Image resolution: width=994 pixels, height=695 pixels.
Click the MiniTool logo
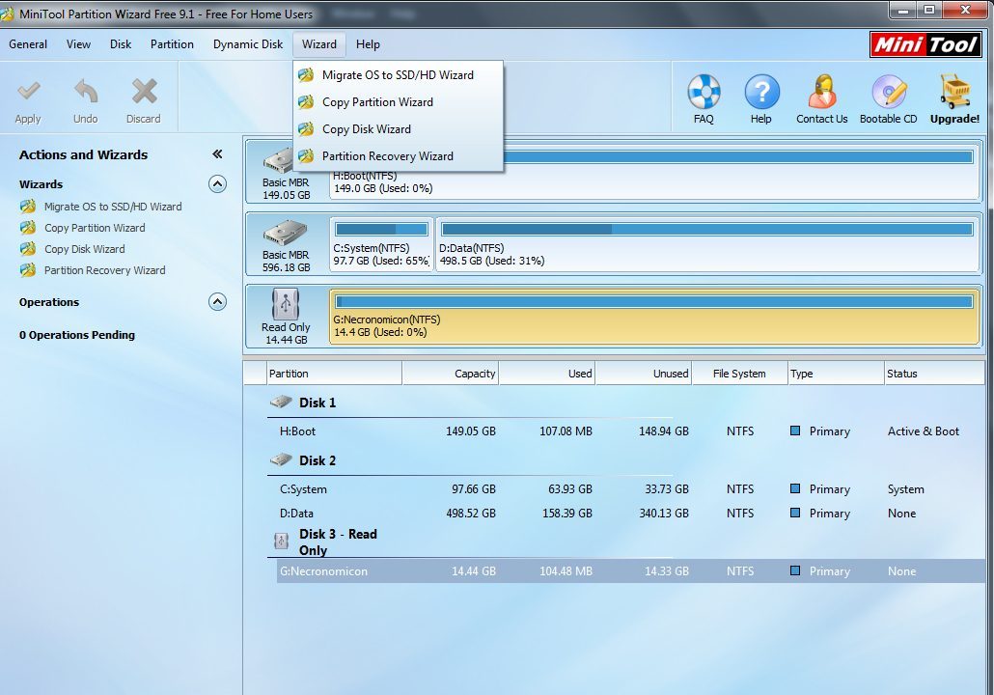(926, 44)
